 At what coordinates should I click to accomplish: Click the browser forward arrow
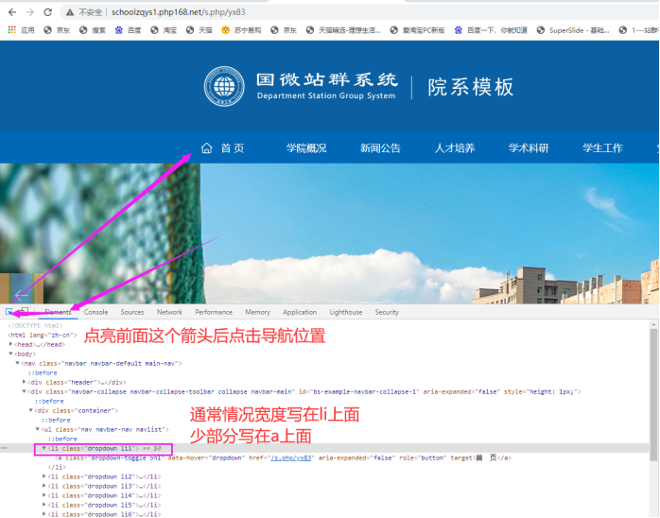pyautogui.click(x=29, y=12)
